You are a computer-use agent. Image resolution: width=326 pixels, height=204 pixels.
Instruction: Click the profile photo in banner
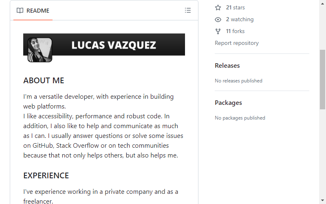pos(40,50)
